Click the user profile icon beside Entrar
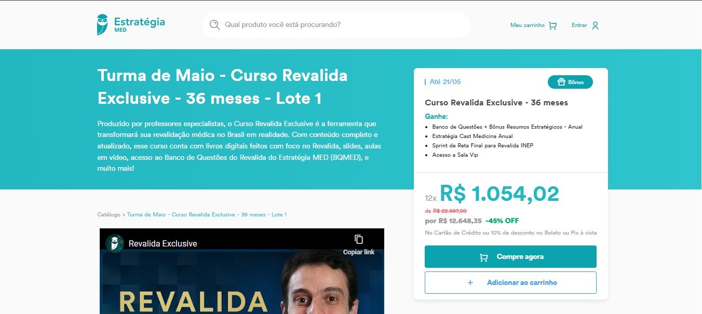The width and height of the screenshot is (702, 314). click(x=595, y=25)
